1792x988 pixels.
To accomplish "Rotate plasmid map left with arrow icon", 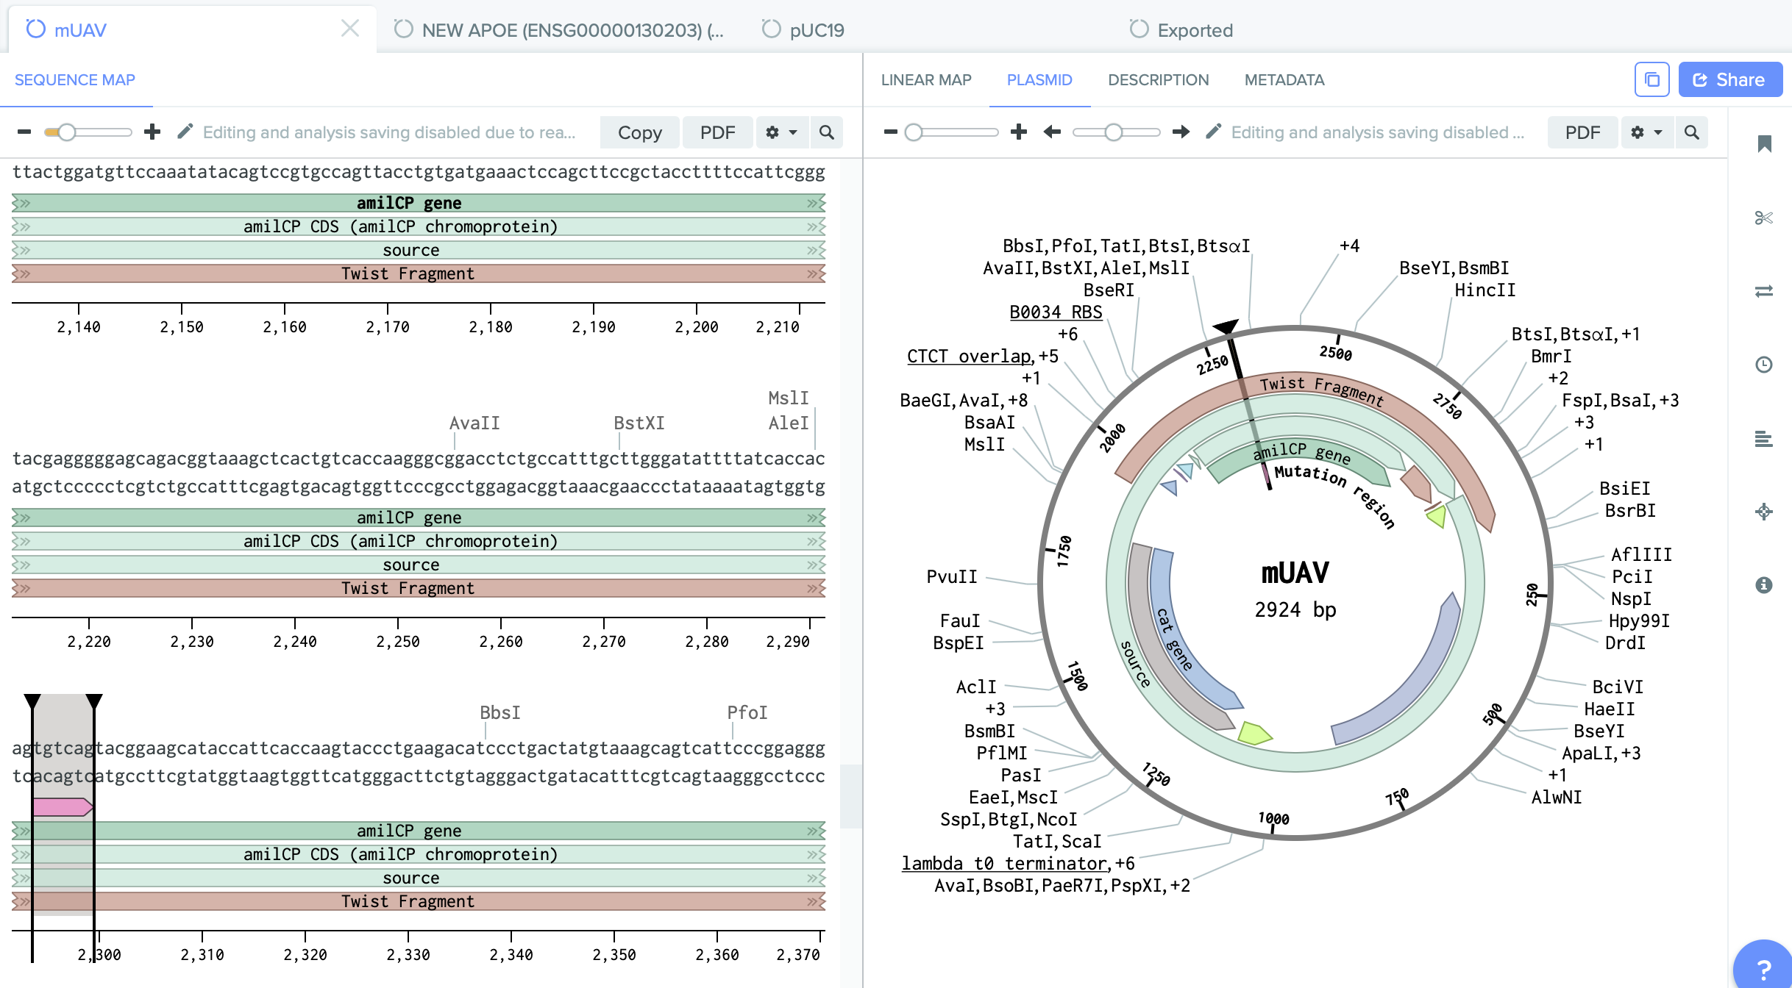I will pos(1052,132).
